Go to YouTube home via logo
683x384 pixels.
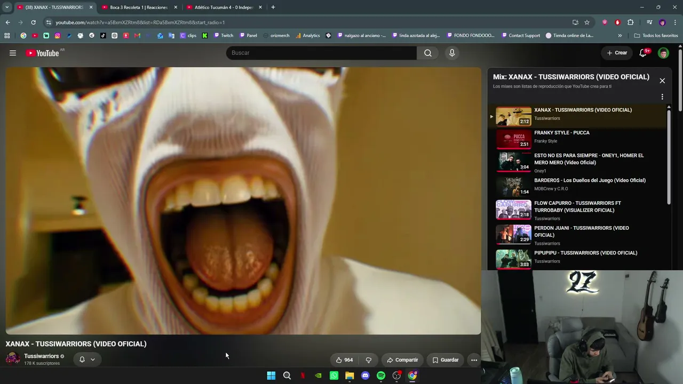(42, 53)
